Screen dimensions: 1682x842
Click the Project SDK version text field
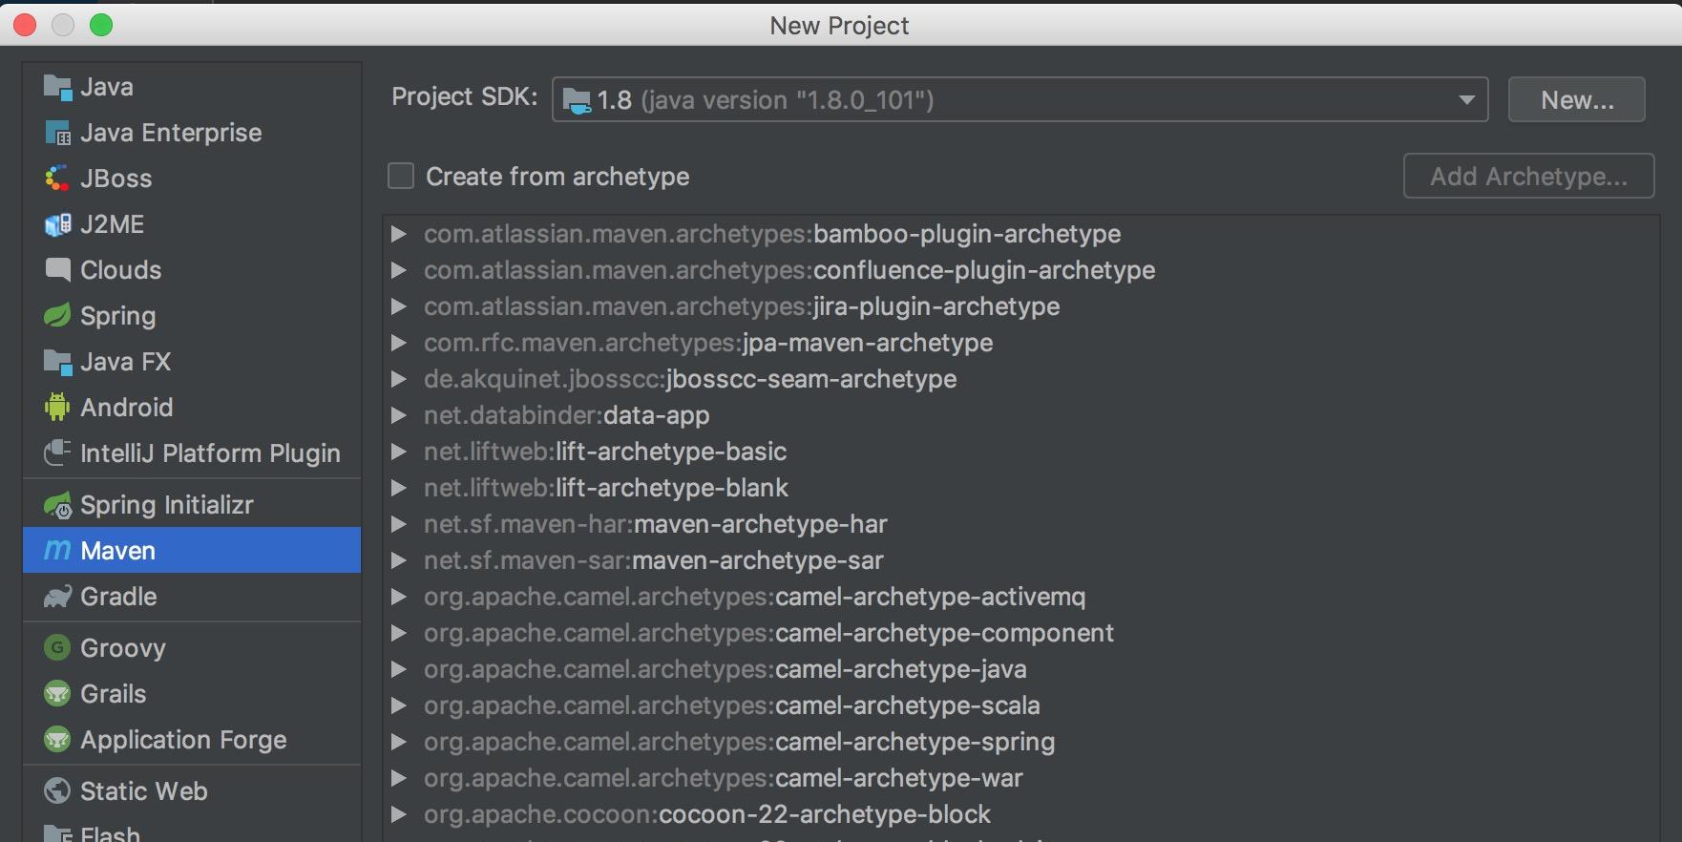[x=1020, y=99]
